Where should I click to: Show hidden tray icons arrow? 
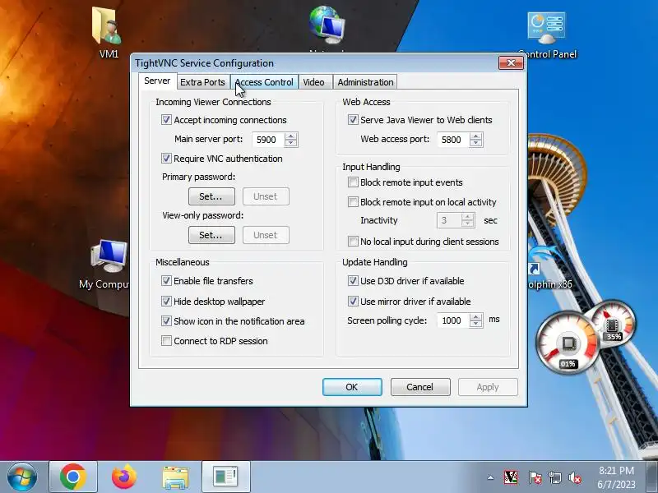click(490, 477)
